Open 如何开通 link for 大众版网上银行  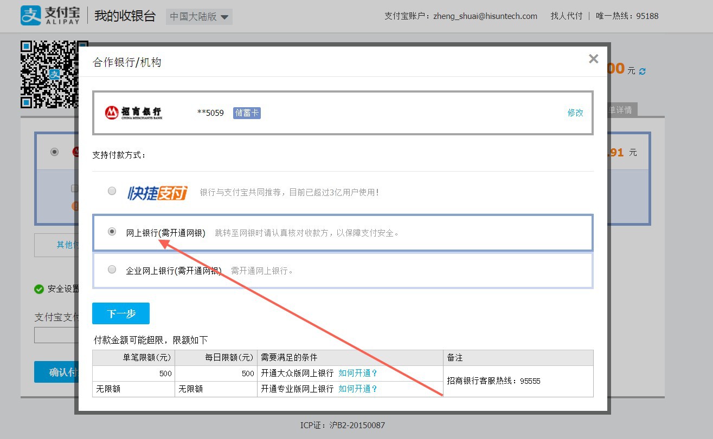[358, 373]
